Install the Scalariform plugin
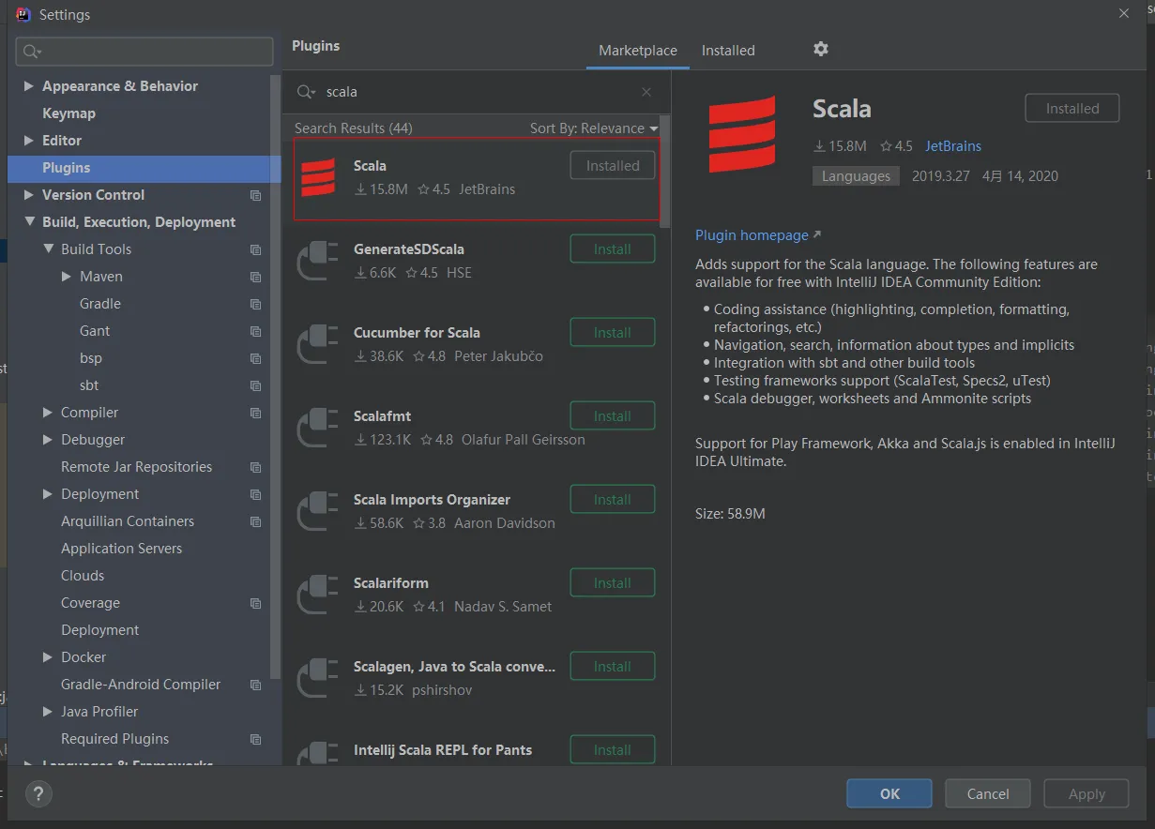1155x829 pixels. tap(612, 582)
